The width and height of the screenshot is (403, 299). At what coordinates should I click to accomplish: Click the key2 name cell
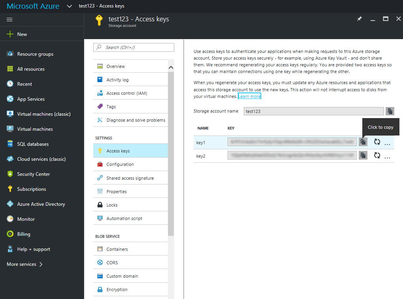(x=201, y=156)
